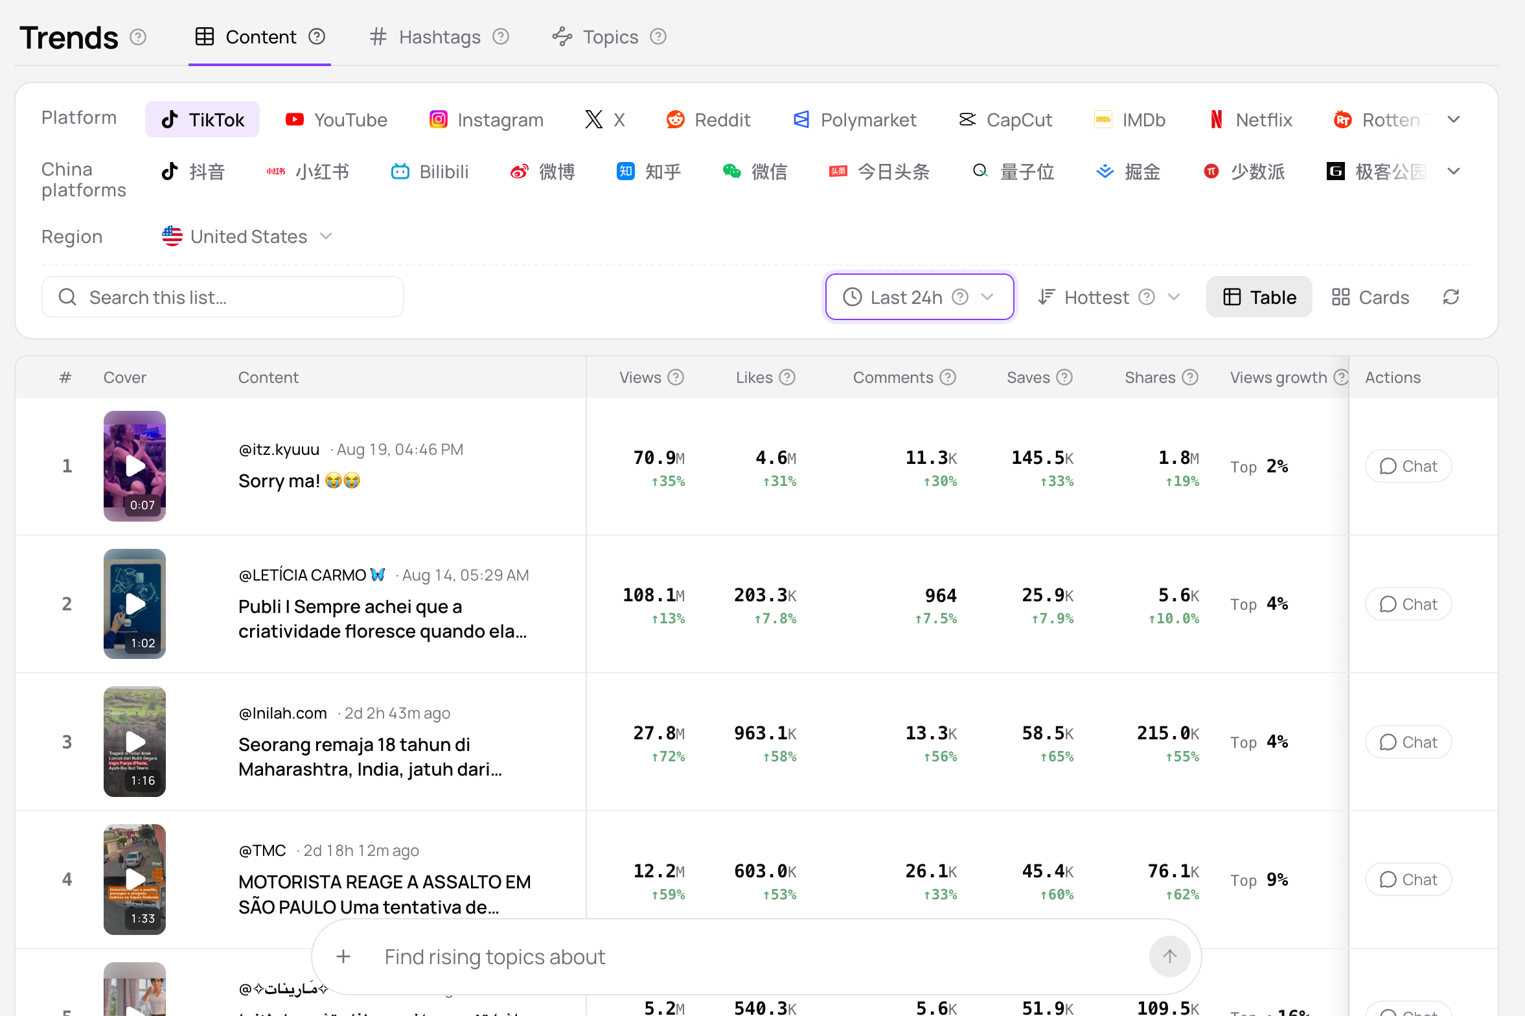Click Chat for the LETÍCIA CARMO video
Image resolution: width=1525 pixels, height=1016 pixels.
(x=1408, y=605)
